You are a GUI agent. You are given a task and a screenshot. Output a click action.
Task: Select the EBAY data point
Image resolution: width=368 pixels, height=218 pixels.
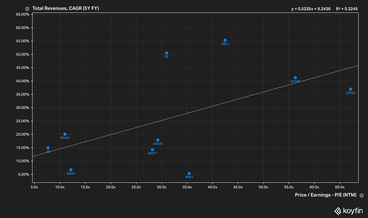tap(71, 170)
